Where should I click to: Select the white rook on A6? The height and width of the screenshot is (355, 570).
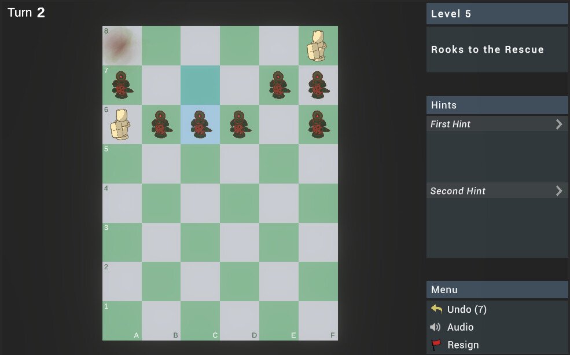(x=122, y=124)
